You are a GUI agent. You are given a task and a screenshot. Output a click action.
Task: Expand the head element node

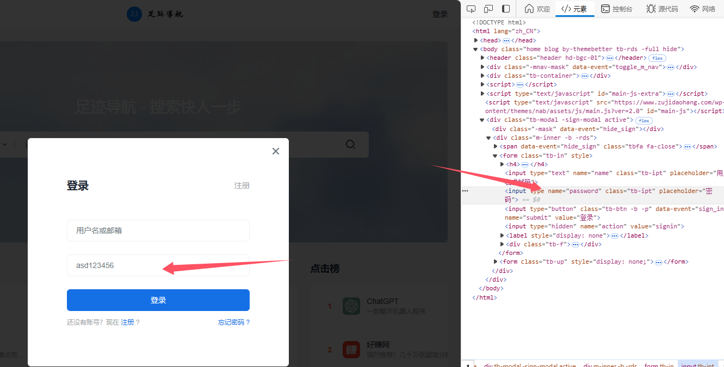(476, 41)
